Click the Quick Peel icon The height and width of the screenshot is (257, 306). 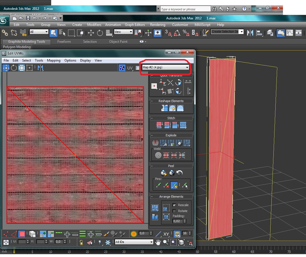164,173
